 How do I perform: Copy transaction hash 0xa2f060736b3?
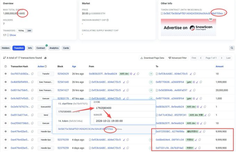(32, 123)
